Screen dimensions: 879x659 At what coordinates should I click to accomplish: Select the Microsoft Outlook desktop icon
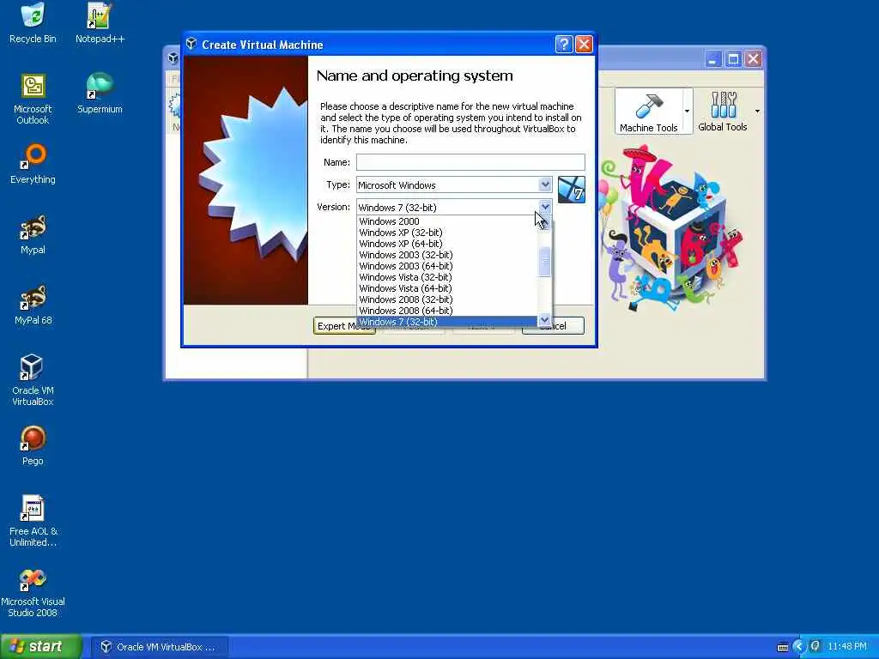(x=33, y=100)
